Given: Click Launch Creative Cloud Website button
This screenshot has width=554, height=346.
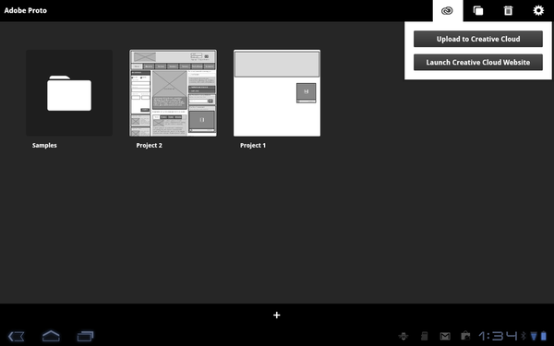Looking at the screenshot, I should coord(478,62).
